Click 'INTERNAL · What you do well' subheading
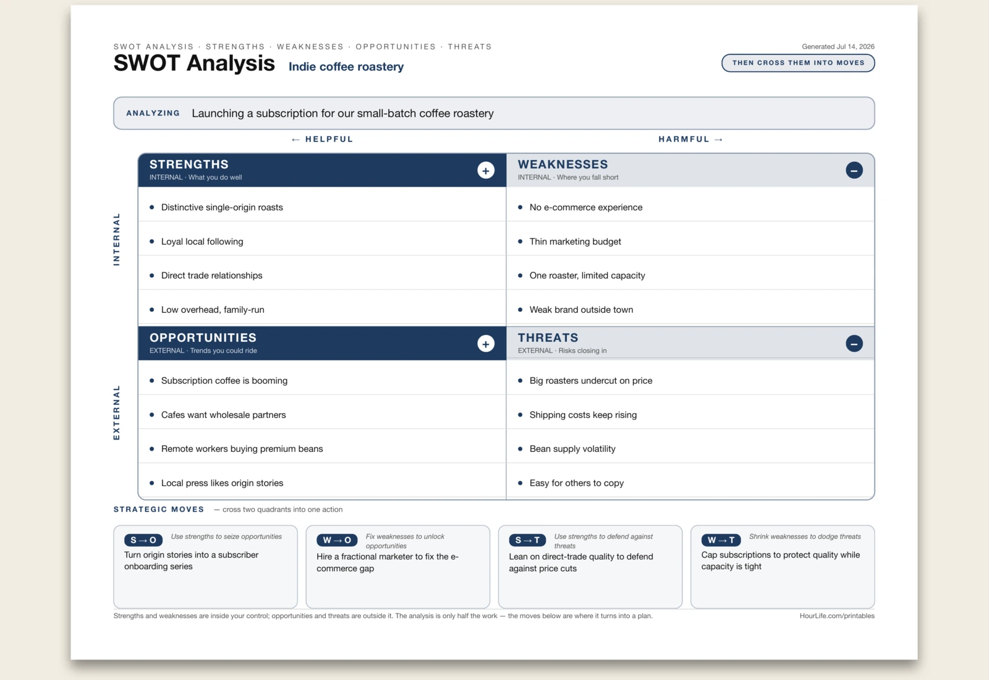This screenshot has height=680, width=989. pos(196,177)
